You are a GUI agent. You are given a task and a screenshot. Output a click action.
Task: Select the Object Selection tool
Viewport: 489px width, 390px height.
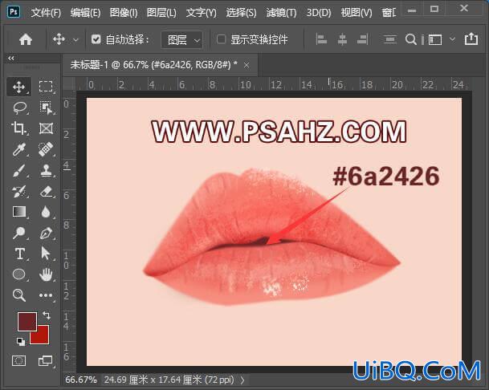click(46, 108)
